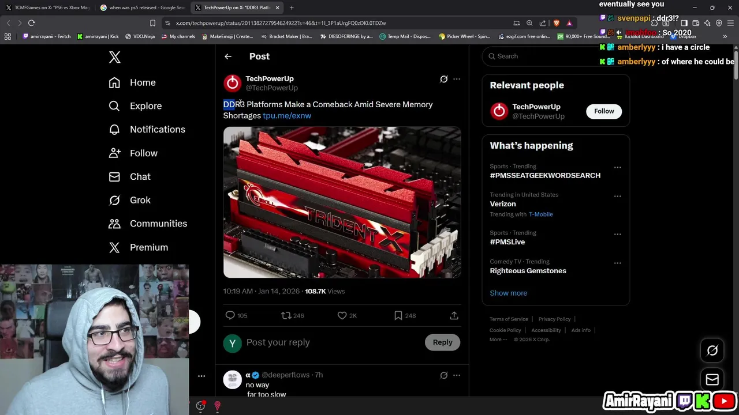Screen dimensions: 739x415
Task: Click the zoom magnifier icon in address bar
Action: (529, 23)
